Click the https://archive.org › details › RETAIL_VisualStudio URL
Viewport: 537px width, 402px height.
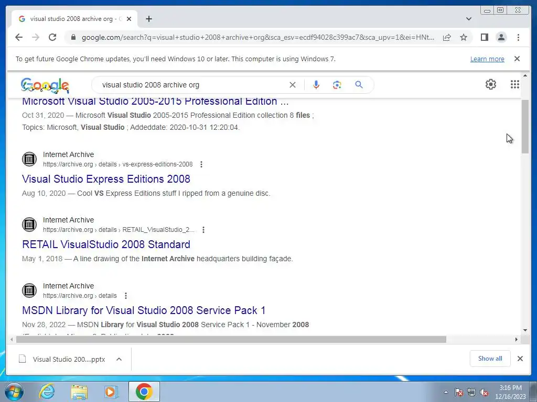(119, 230)
